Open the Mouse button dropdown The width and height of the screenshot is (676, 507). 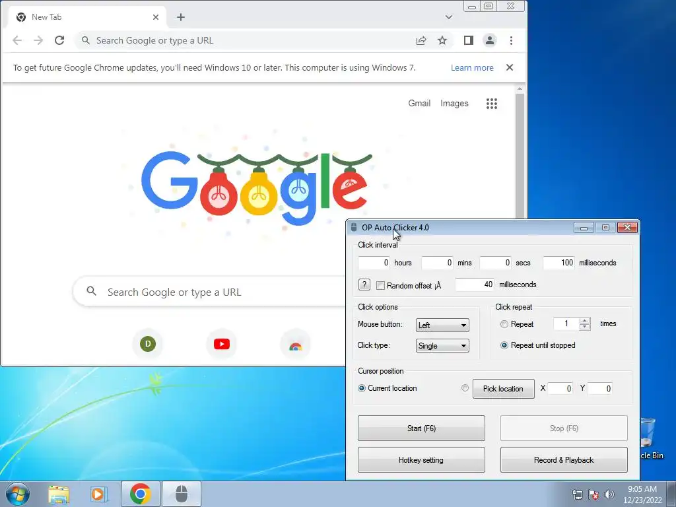pyautogui.click(x=442, y=325)
